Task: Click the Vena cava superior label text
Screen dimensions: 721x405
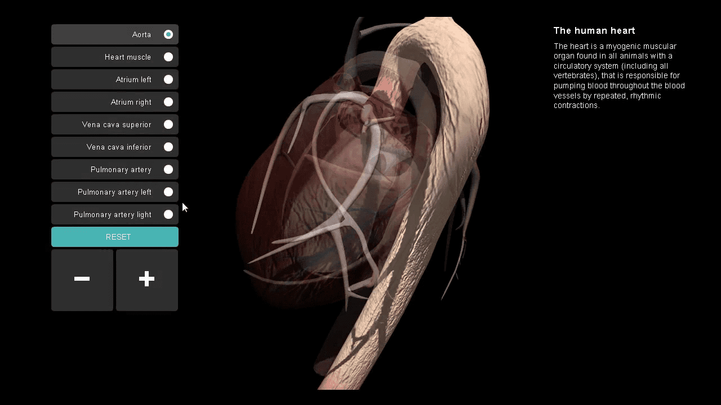Action: coord(117,125)
